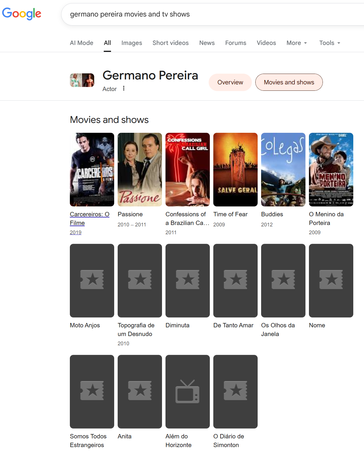Click the Movies and shows chip
364x452 pixels.
pyautogui.click(x=289, y=82)
